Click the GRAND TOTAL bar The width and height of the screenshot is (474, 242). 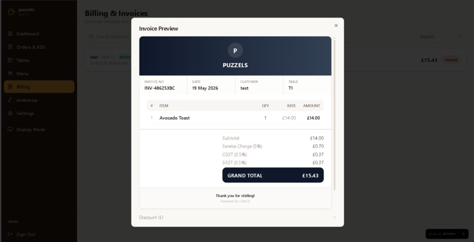pos(273,175)
